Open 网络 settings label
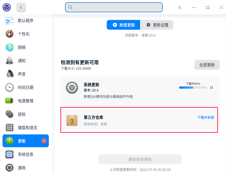 (22, 47)
